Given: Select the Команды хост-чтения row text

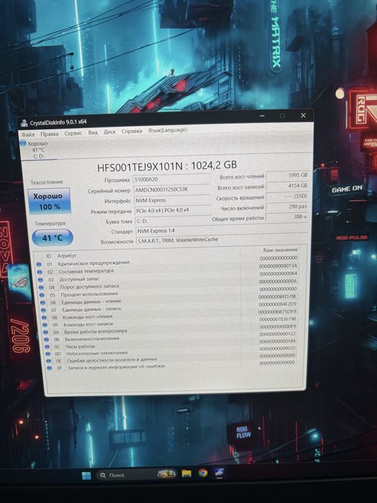Looking at the screenshot, I should [x=88, y=317].
